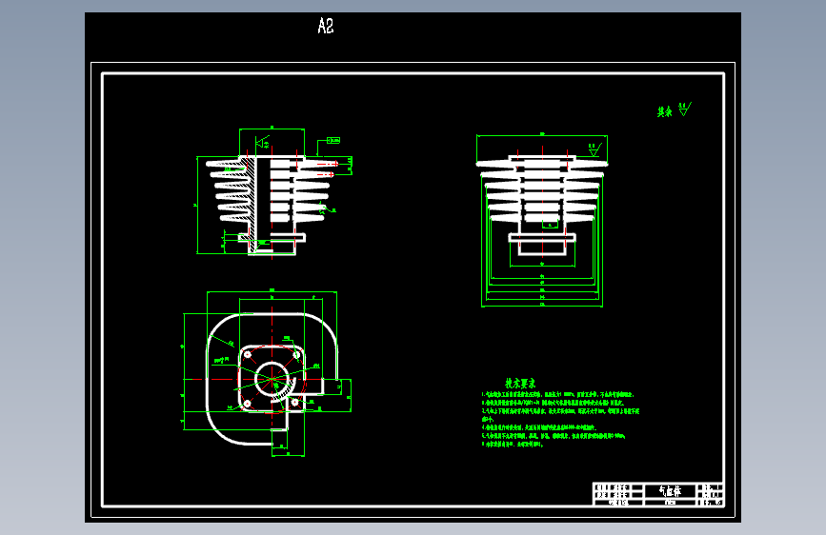Click the "A2" sheet size label
Screen dimensions: 826x535
coord(326,26)
